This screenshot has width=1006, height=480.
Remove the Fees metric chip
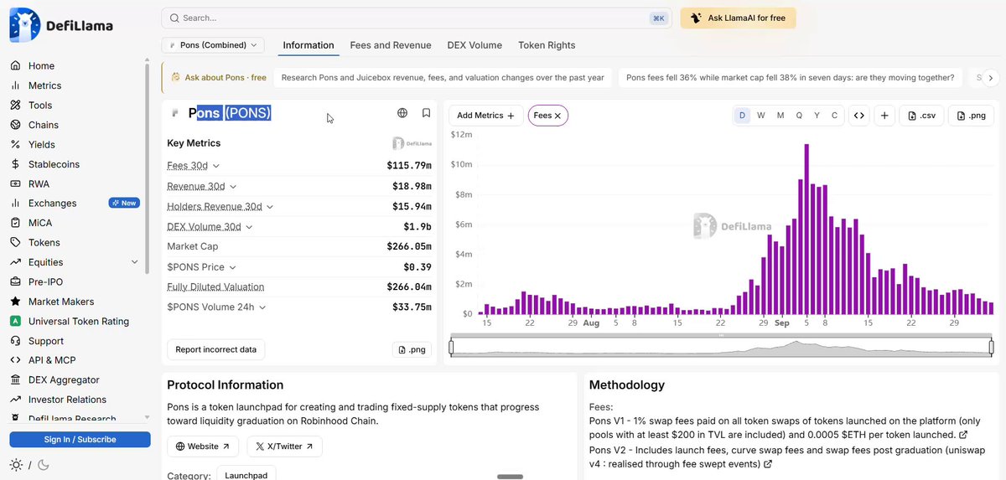(x=558, y=116)
